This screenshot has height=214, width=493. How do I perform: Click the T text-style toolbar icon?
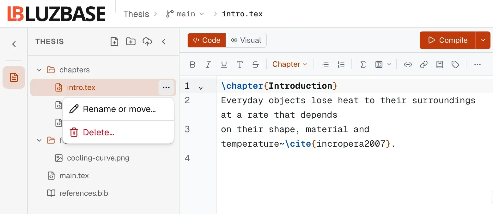point(240,65)
